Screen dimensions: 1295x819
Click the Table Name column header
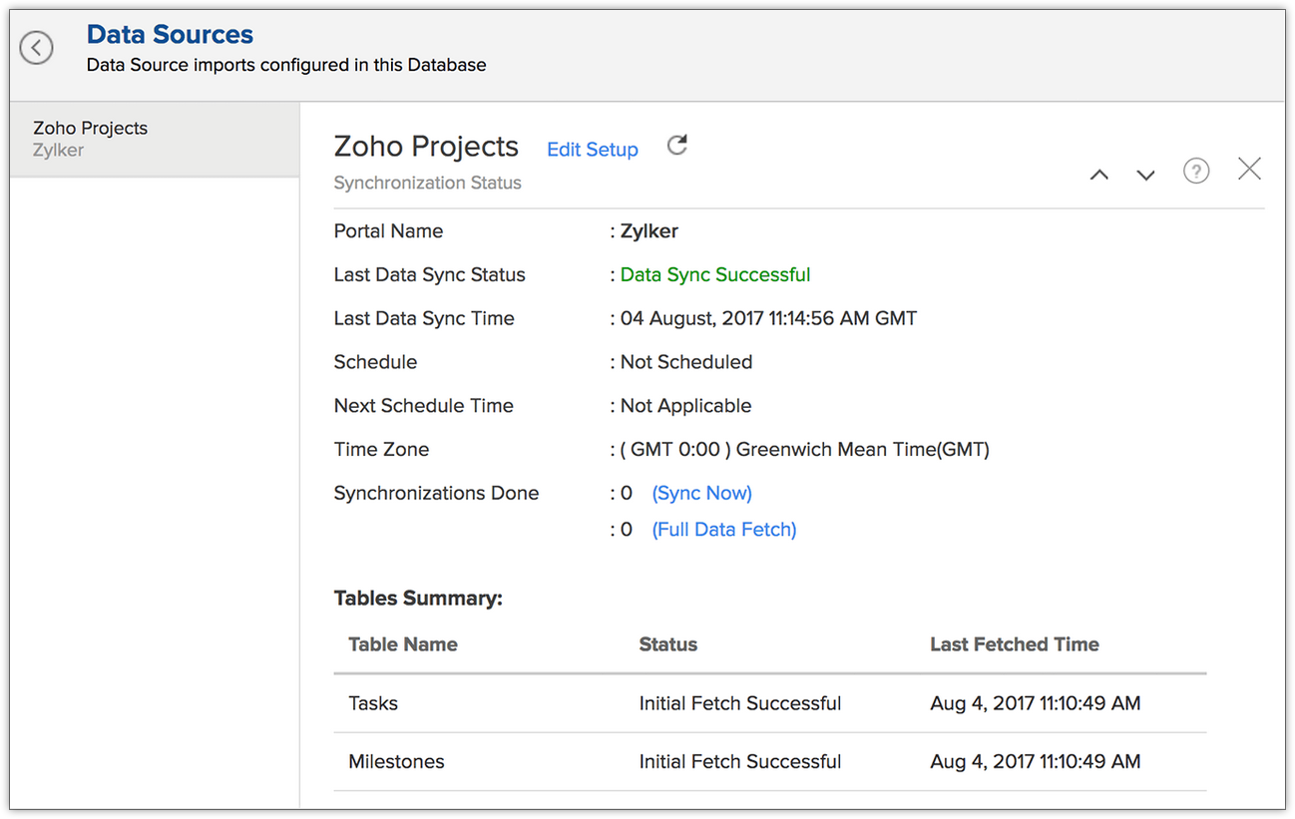(403, 644)
